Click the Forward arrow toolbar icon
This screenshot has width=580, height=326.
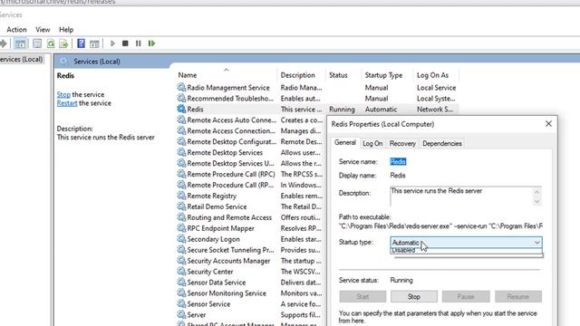tap(4, 43)
